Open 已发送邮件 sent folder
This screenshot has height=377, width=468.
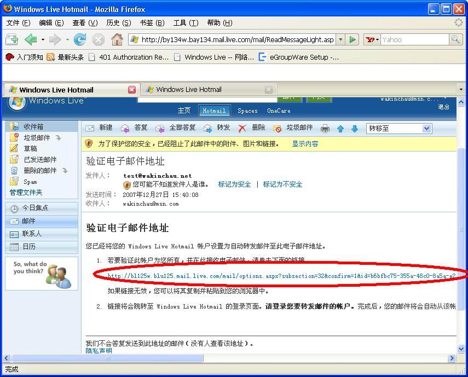click(x=40, y=160)
